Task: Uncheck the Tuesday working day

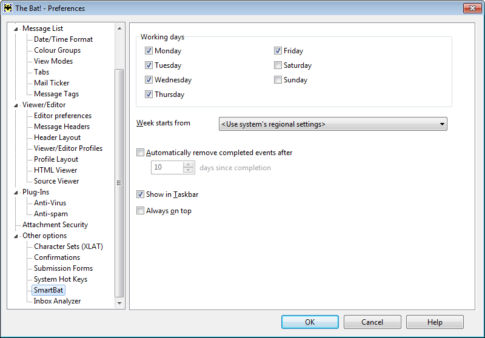Action: pos(149,65)
